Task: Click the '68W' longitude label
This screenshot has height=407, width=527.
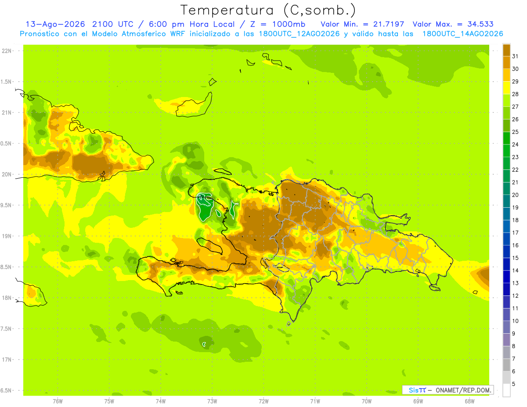Action: click(x=469, y=401)
